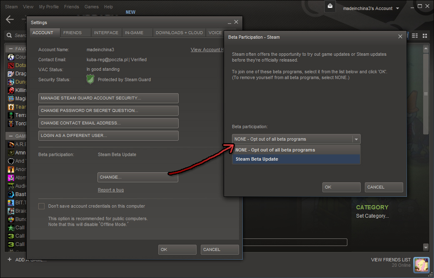This screenshot has width=434, height=278.
Task: Open the Friends menu in menu bar
Action: coord(71,7)
